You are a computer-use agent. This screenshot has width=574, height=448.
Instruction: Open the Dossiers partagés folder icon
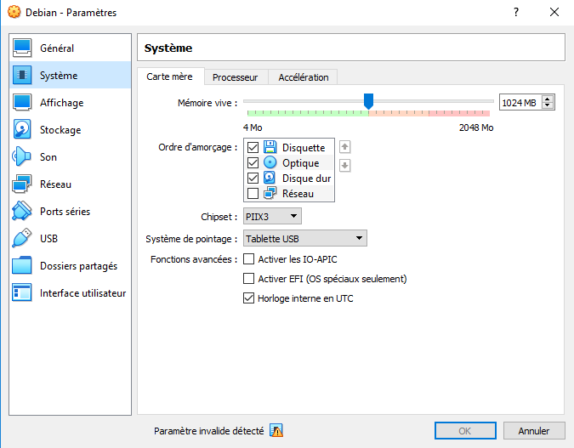22,265
